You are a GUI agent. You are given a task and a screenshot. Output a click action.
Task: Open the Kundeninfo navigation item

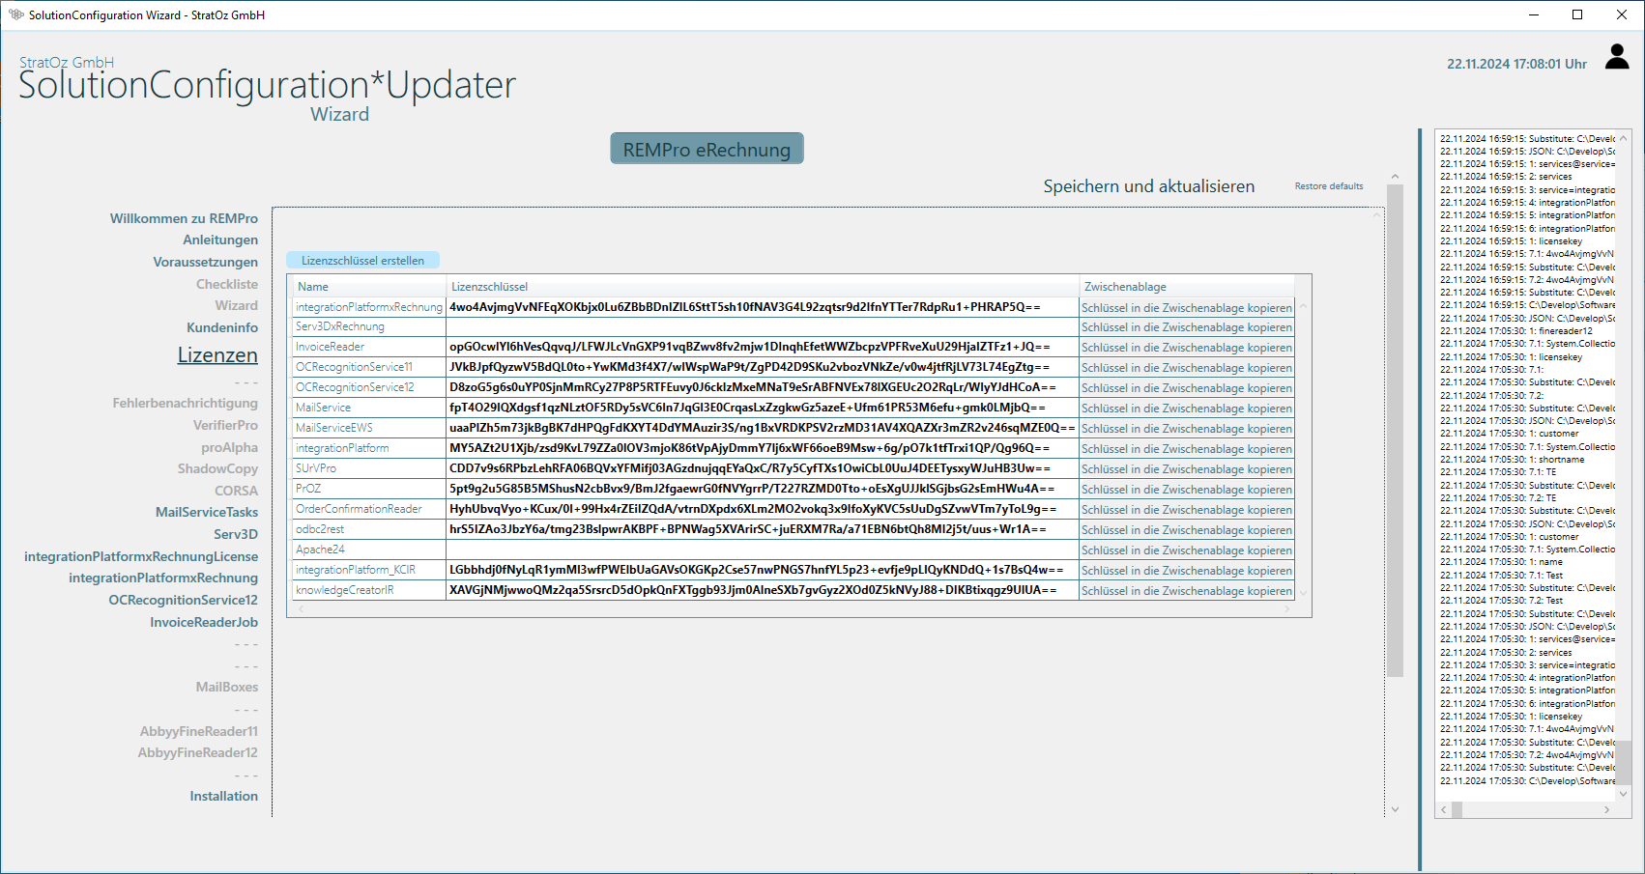pyautogui.click(x=222, y=327)
